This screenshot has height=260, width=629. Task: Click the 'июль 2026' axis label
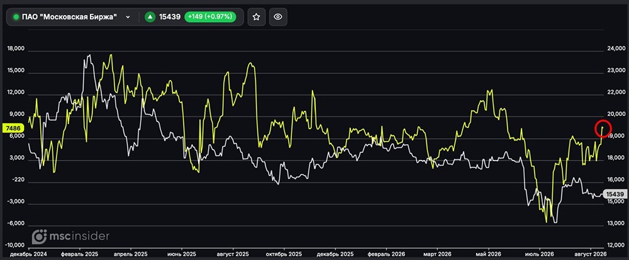click(540, 254)
